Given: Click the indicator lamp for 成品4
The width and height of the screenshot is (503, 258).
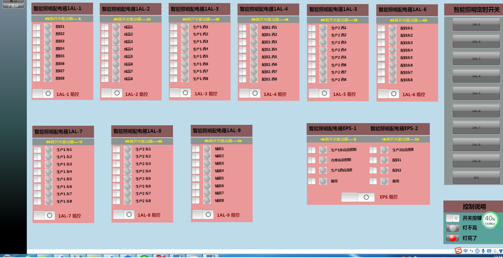Looking at the screenshot, I should (x=116, y=49).
